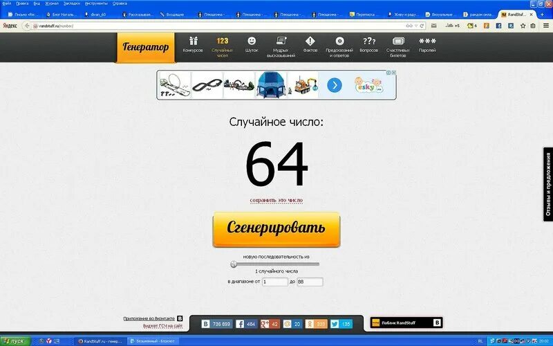Open the Паблик RandStuff banner
The width and height of the screenshot is (553, 346).
tap(406, 322)
